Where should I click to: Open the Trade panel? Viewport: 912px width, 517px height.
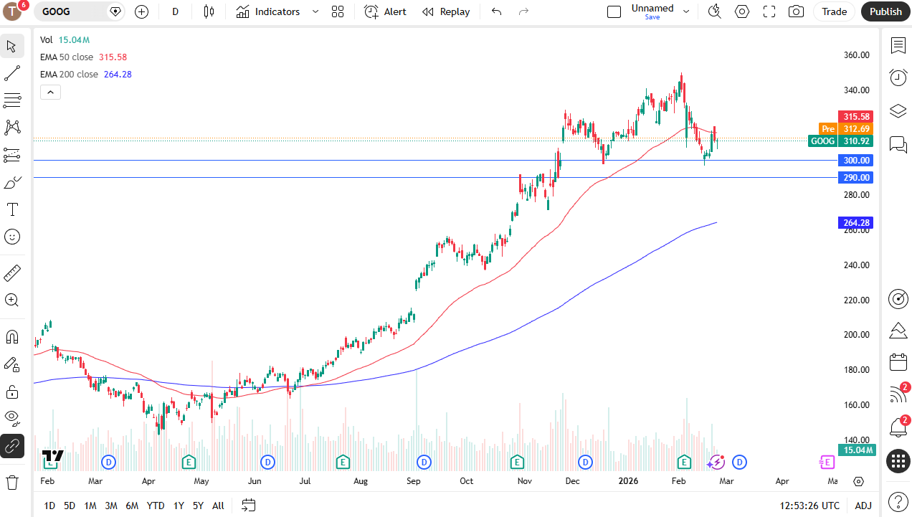[835, 11]
